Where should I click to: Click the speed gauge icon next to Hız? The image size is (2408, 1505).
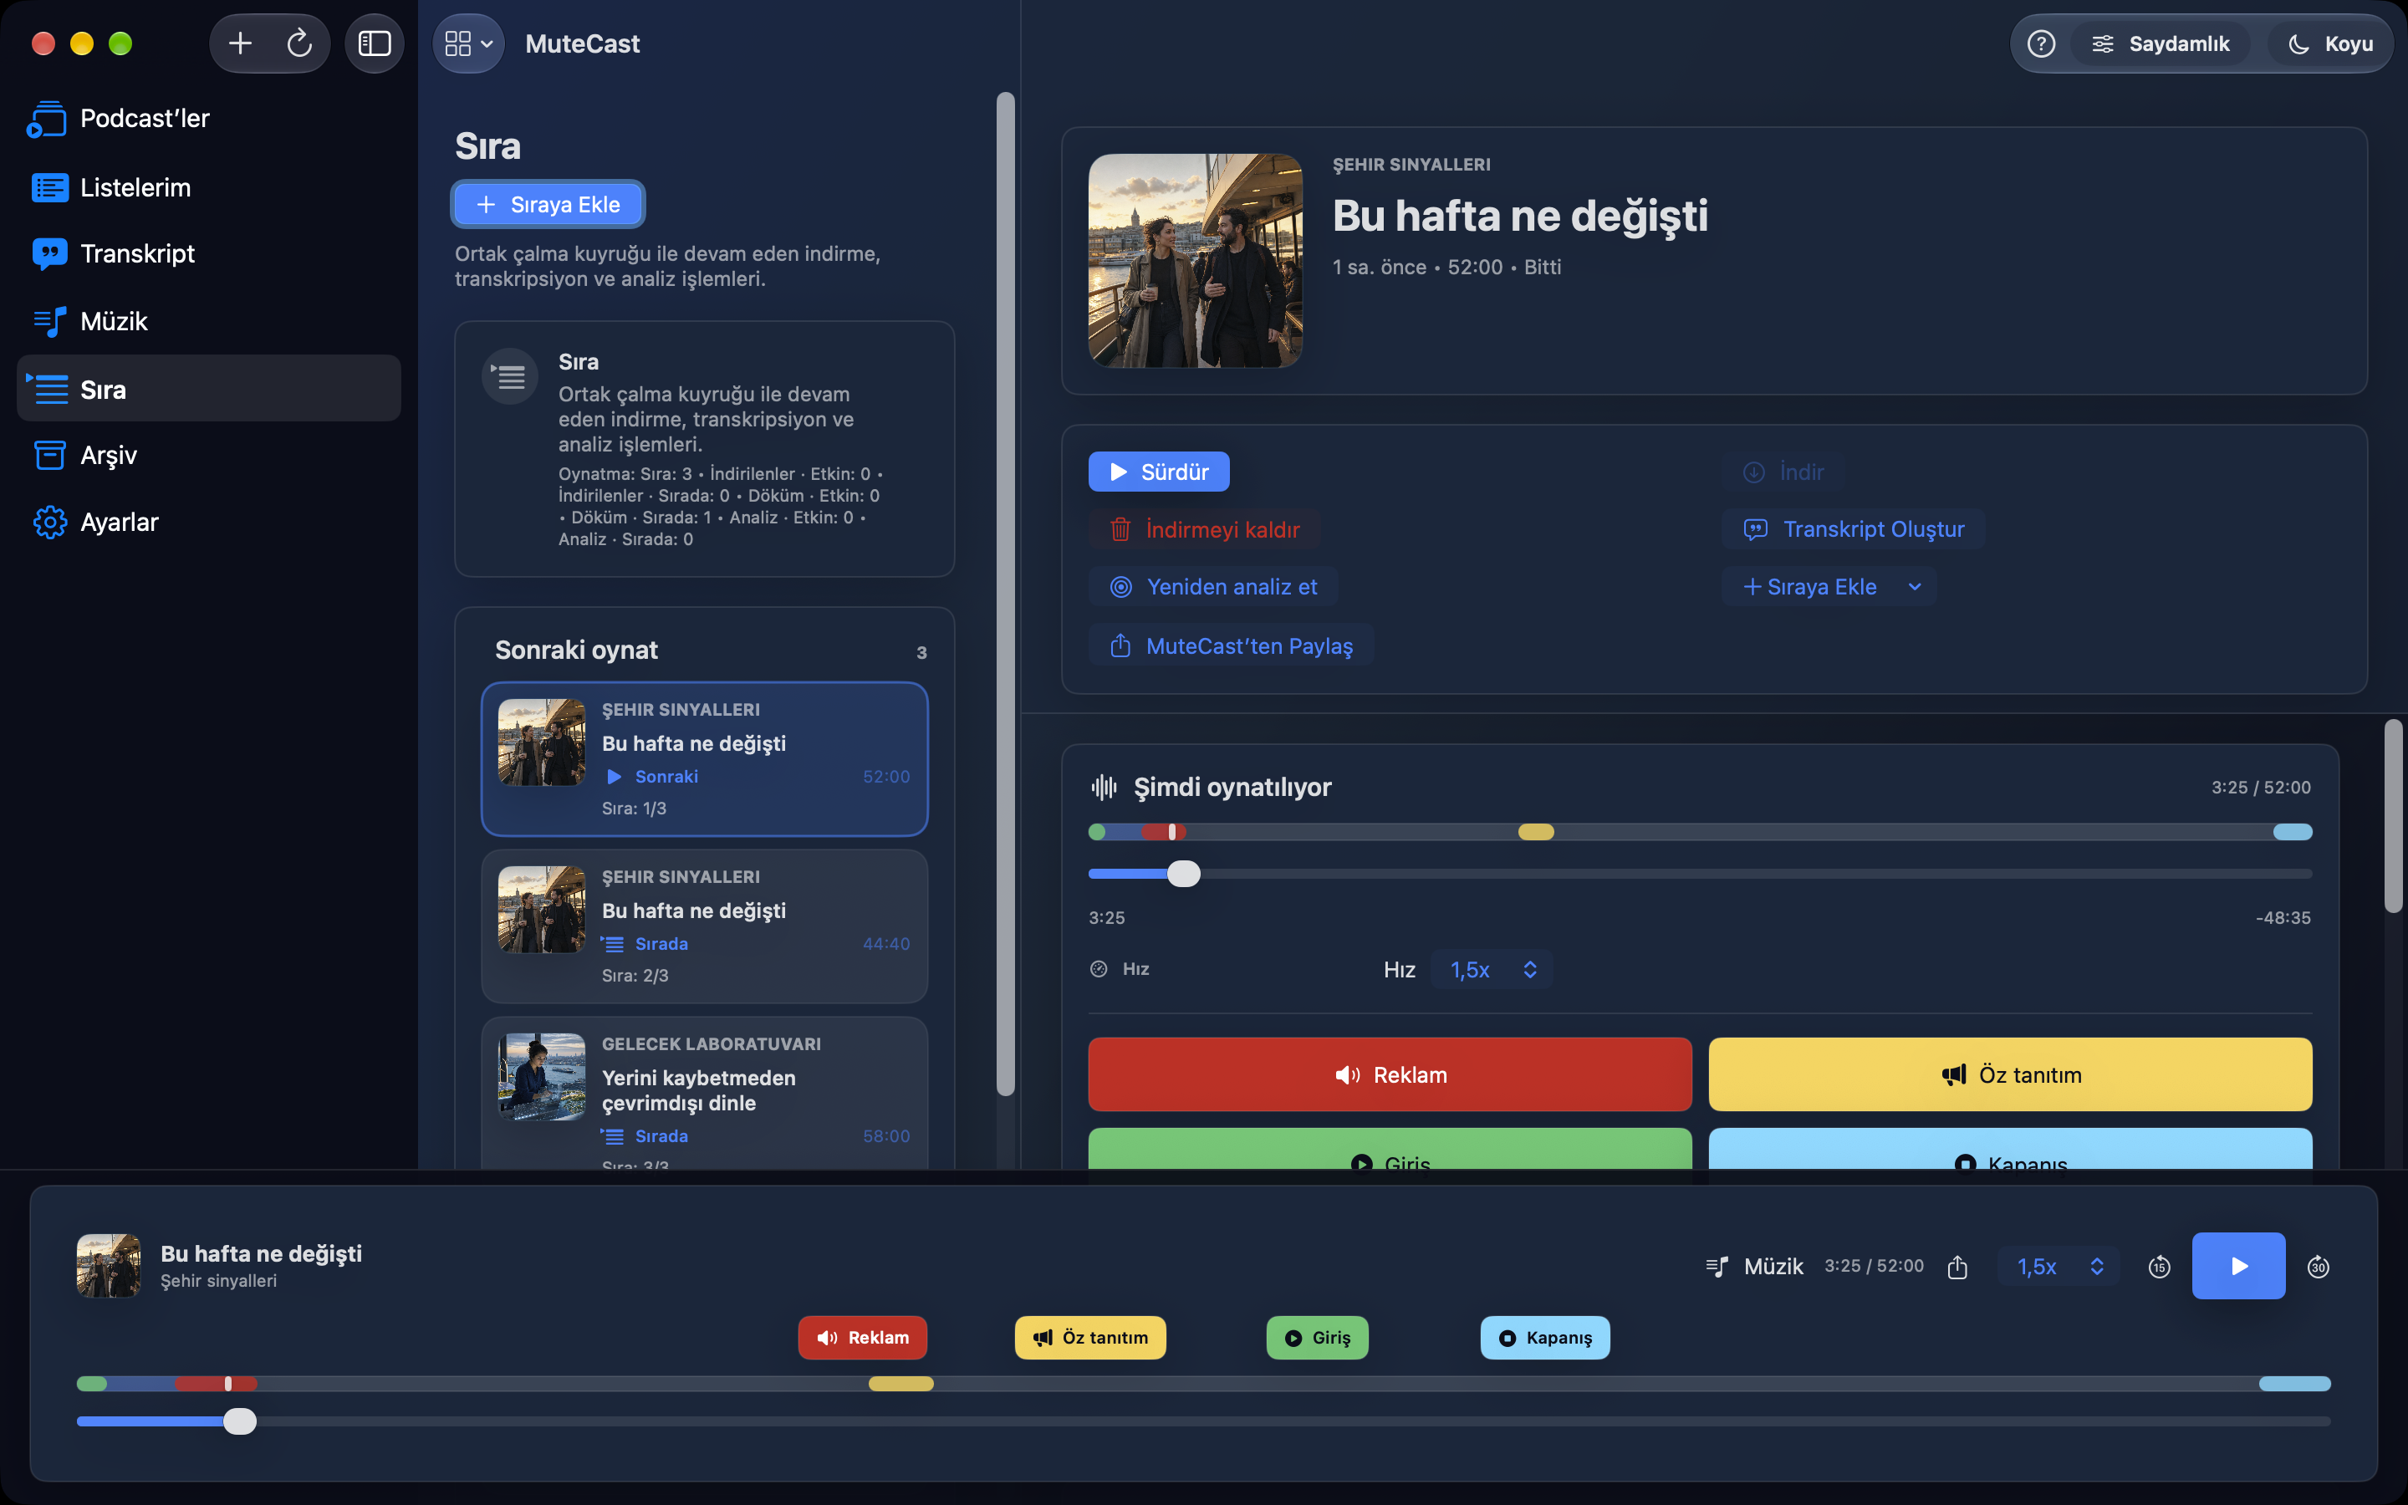coord(1099,968)
